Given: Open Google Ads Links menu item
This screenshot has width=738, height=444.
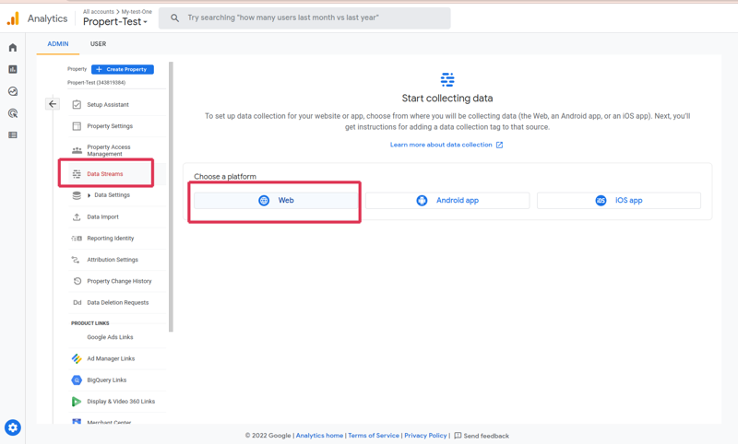Looking at the screenshot, I should [110, 337].
